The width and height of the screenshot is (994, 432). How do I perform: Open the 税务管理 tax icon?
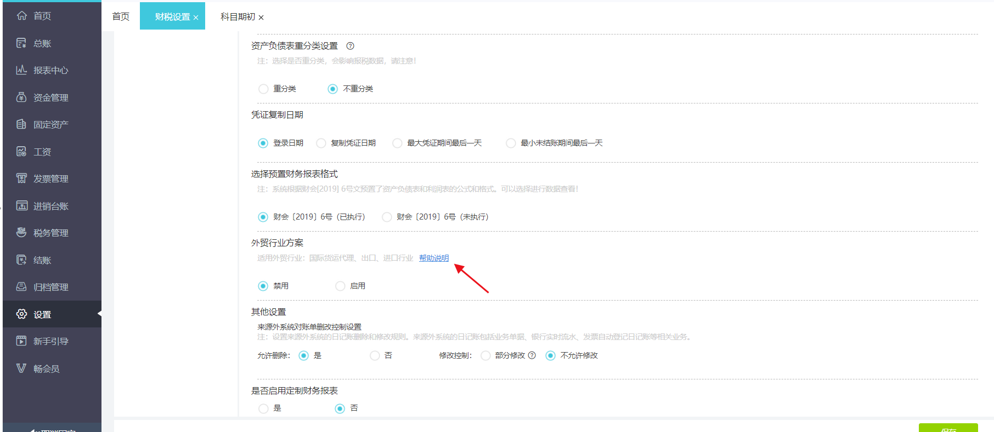pos(21,233)
